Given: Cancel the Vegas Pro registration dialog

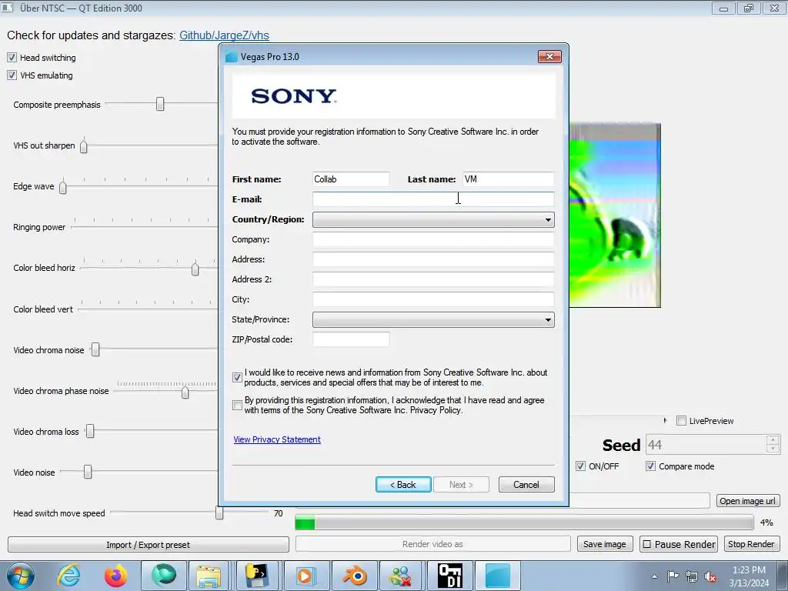Looking at the screenshot, I should pos(526,485).
